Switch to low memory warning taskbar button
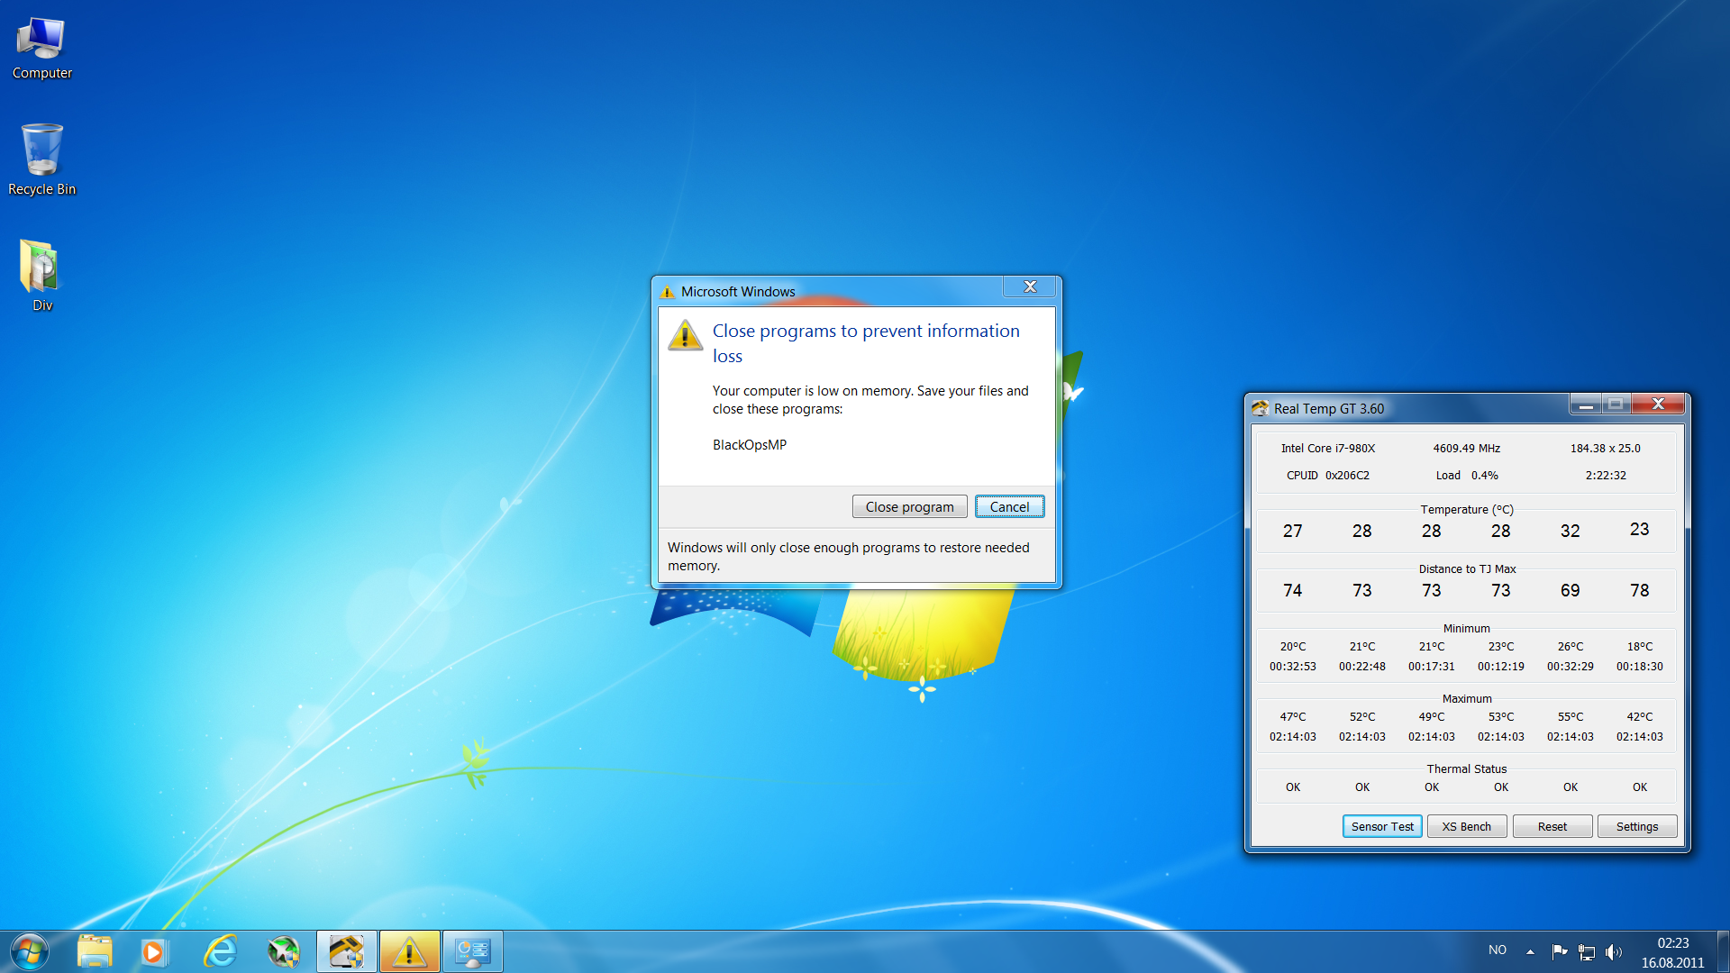 (409, 951)
